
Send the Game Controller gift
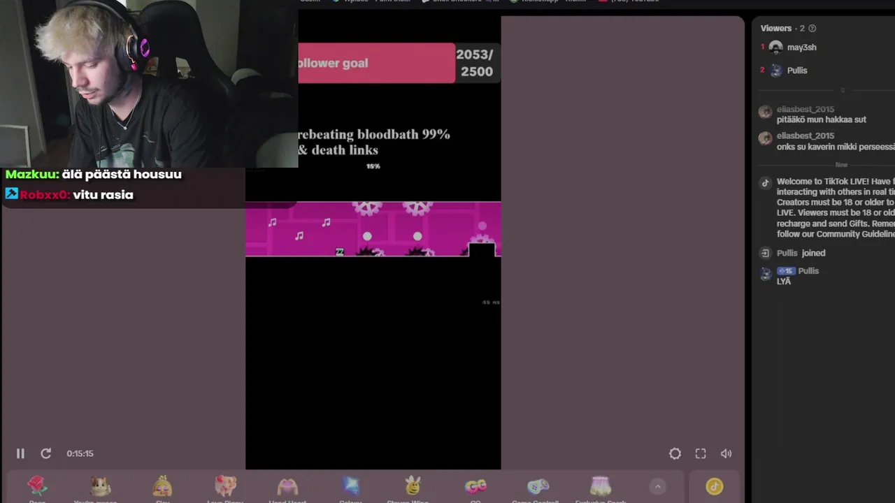pos(538,487)
